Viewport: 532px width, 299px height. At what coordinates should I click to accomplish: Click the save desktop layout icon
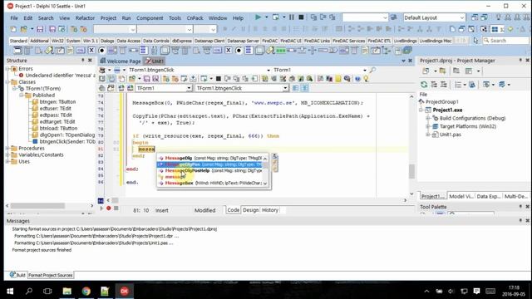point(475,17)
